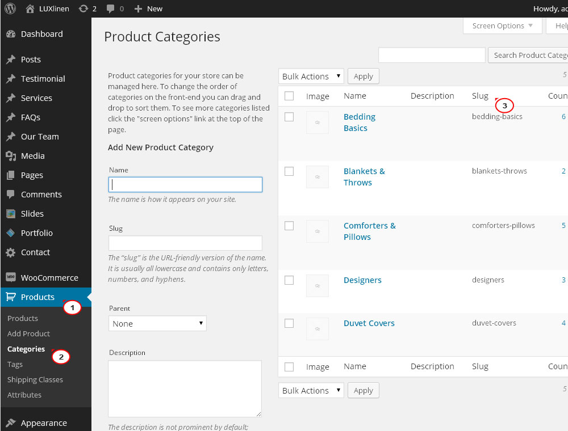The width and height of the screenshot is (568, 431).
Task: Click the Media icon in sidebar
Action: point(10,156)
